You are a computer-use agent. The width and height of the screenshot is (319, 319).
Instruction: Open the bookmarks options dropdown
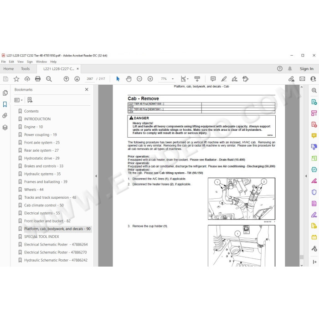pyautogui.click(x=19, y=100)
